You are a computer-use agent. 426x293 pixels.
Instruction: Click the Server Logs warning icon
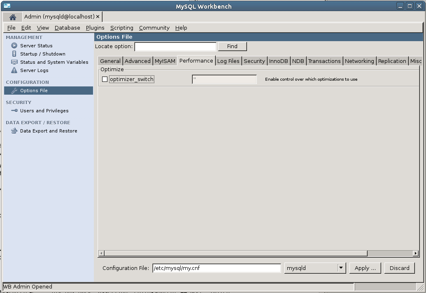(14, 70)
